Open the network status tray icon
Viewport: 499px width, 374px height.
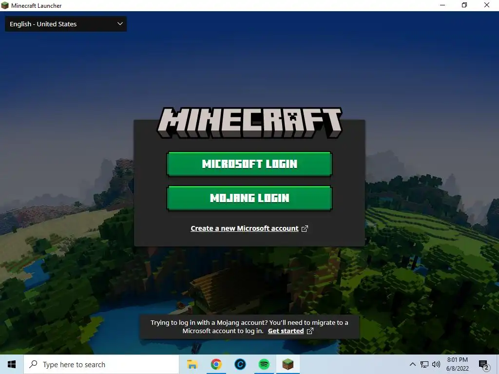[424, 364]
